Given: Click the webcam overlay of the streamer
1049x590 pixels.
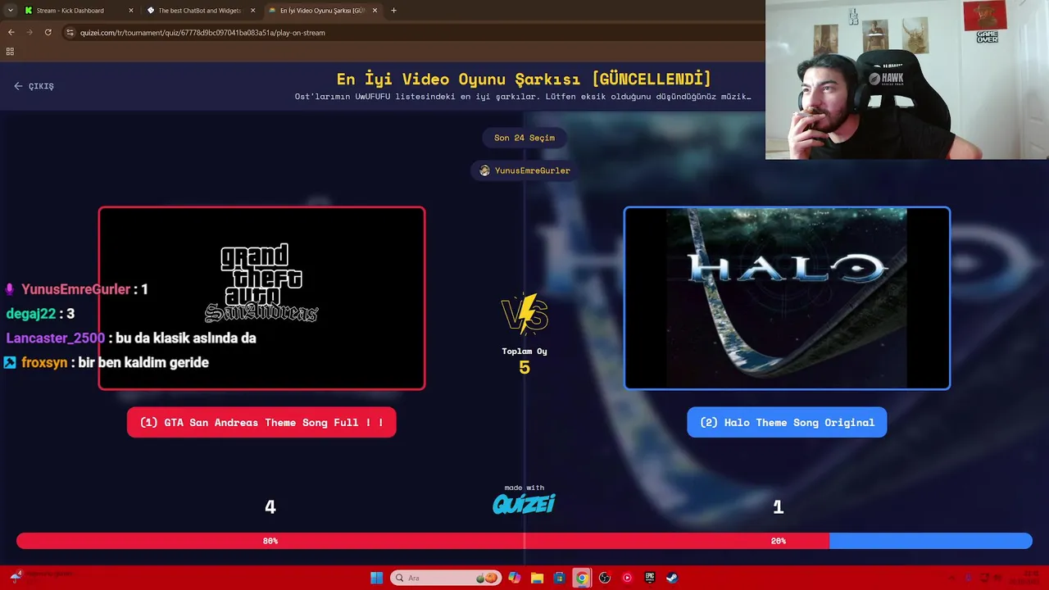Looking at the screenshot, I should [907, 79].
